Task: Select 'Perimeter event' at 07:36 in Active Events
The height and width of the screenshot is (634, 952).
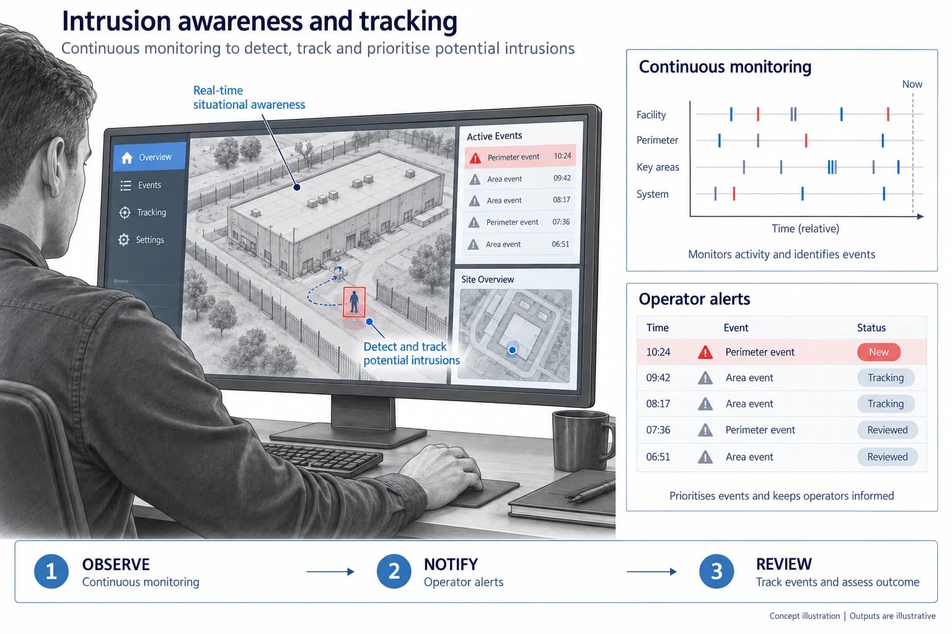Action: [512, 222]
